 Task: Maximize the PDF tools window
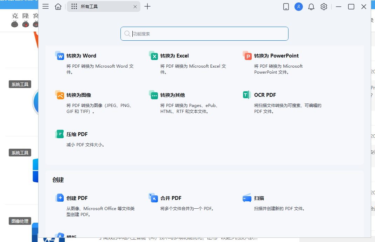(351, 7)
